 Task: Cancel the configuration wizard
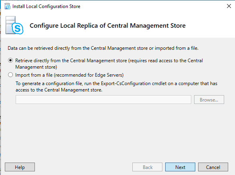(x=213, y=167)
